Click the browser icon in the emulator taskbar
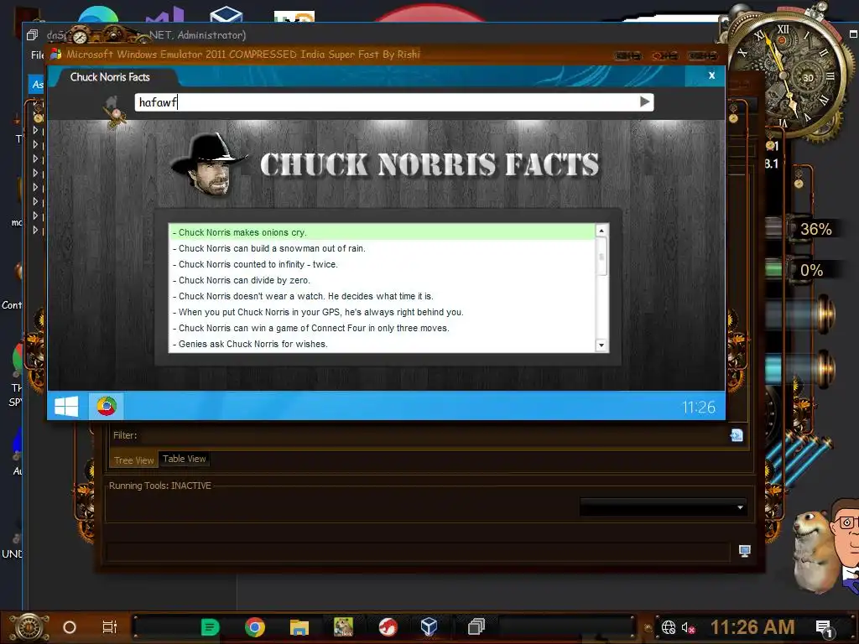Screen dimensions: 859x644 107,407
